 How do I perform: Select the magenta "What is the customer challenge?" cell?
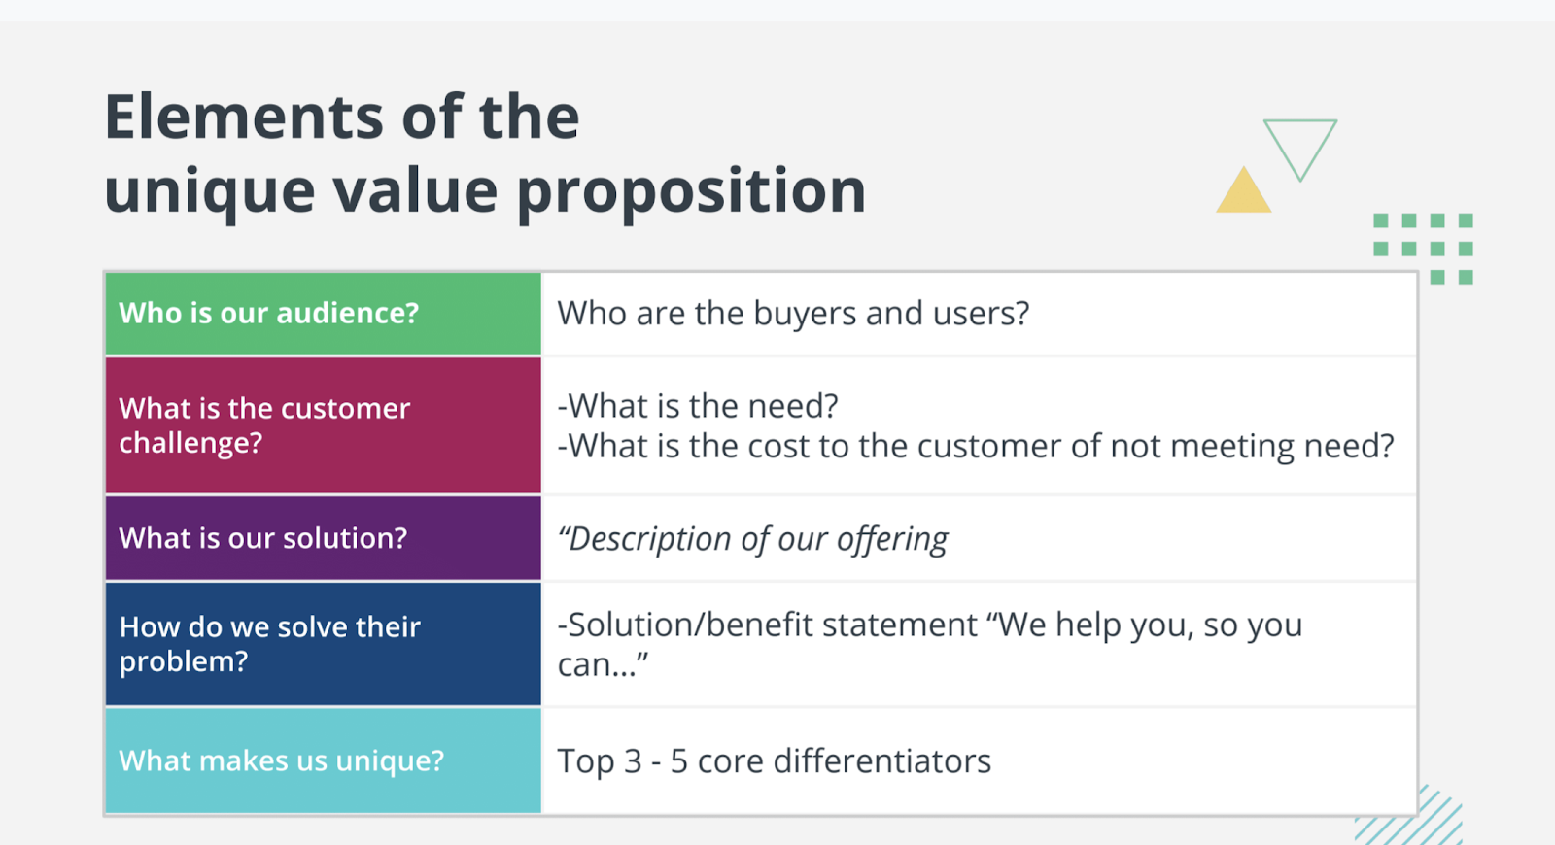pyautogui.click(x=323, y=425)
